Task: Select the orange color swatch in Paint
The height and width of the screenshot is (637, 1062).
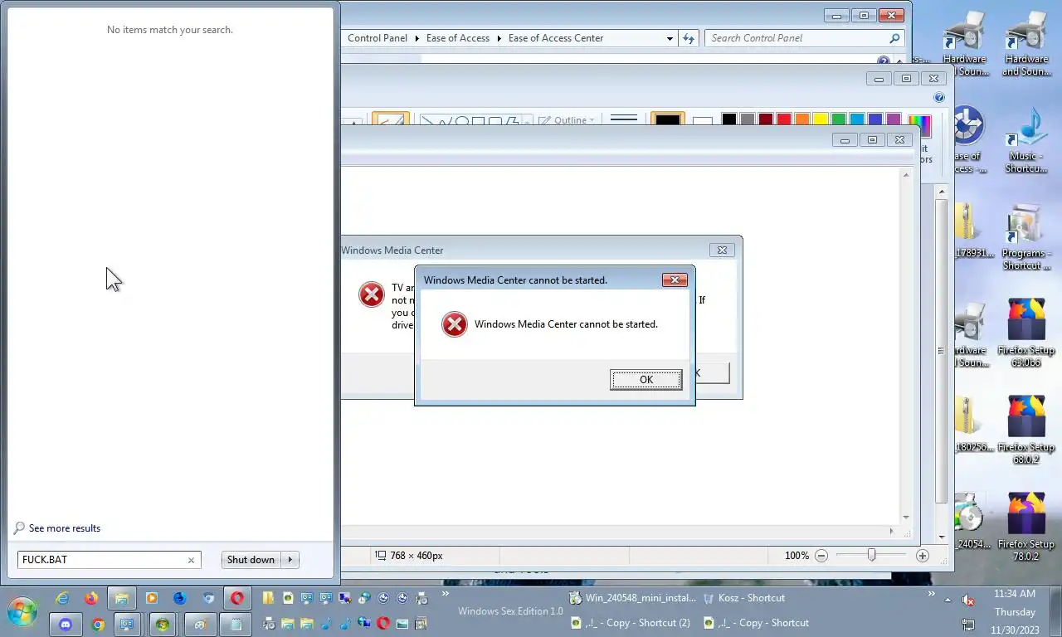Action: pos(801,120)
